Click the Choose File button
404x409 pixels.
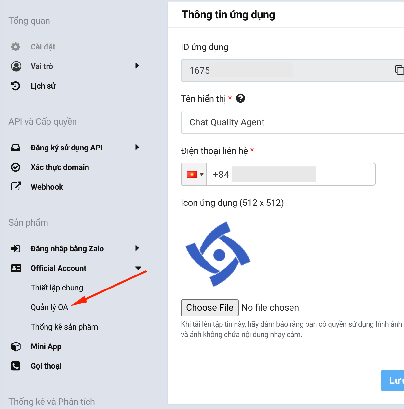210,308
